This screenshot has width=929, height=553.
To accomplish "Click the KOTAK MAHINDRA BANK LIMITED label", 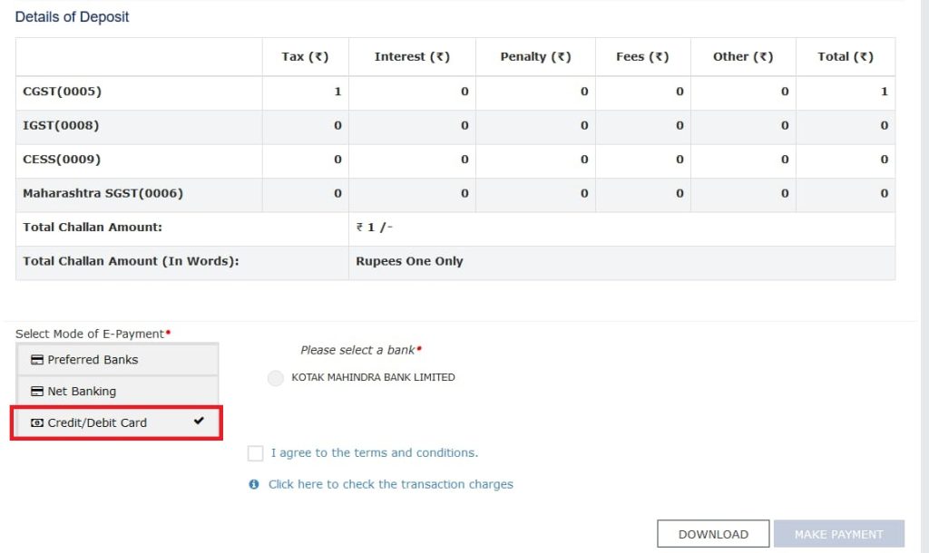I will coord(373,378).
